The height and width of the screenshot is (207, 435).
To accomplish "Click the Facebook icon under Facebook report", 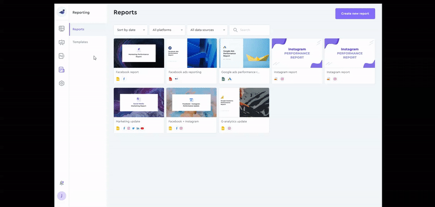I will click(124, 79).
